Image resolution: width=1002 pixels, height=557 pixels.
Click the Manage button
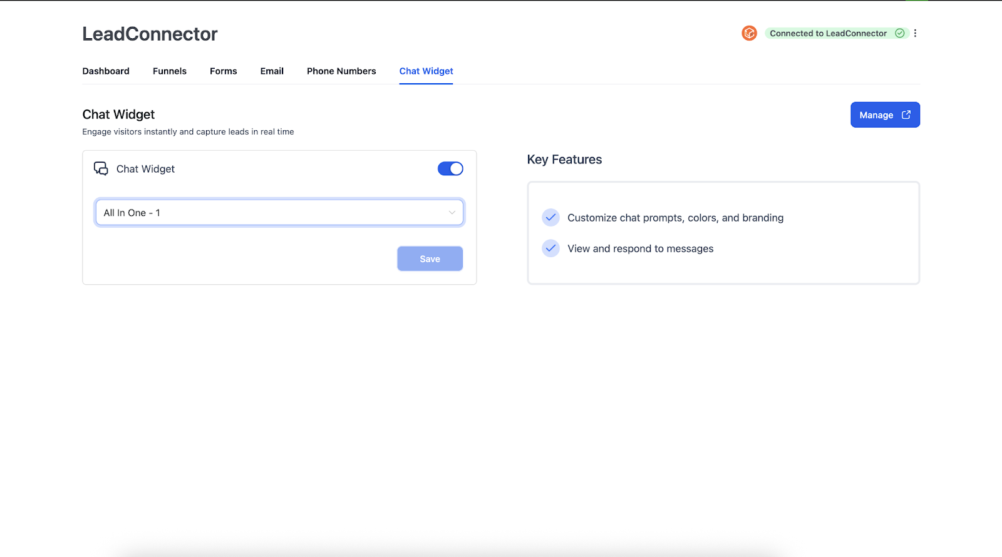click(885, 115)
